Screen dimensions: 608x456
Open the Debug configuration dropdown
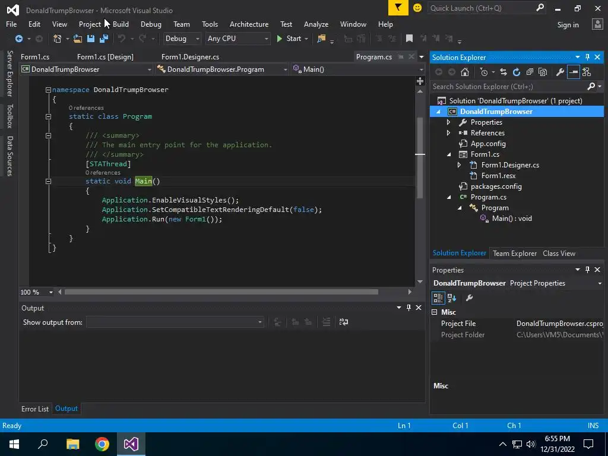(x=182, y=39)
